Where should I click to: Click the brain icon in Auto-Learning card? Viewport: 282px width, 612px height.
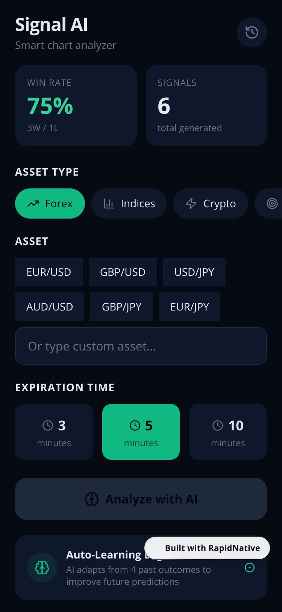click(x=42, y=568)
